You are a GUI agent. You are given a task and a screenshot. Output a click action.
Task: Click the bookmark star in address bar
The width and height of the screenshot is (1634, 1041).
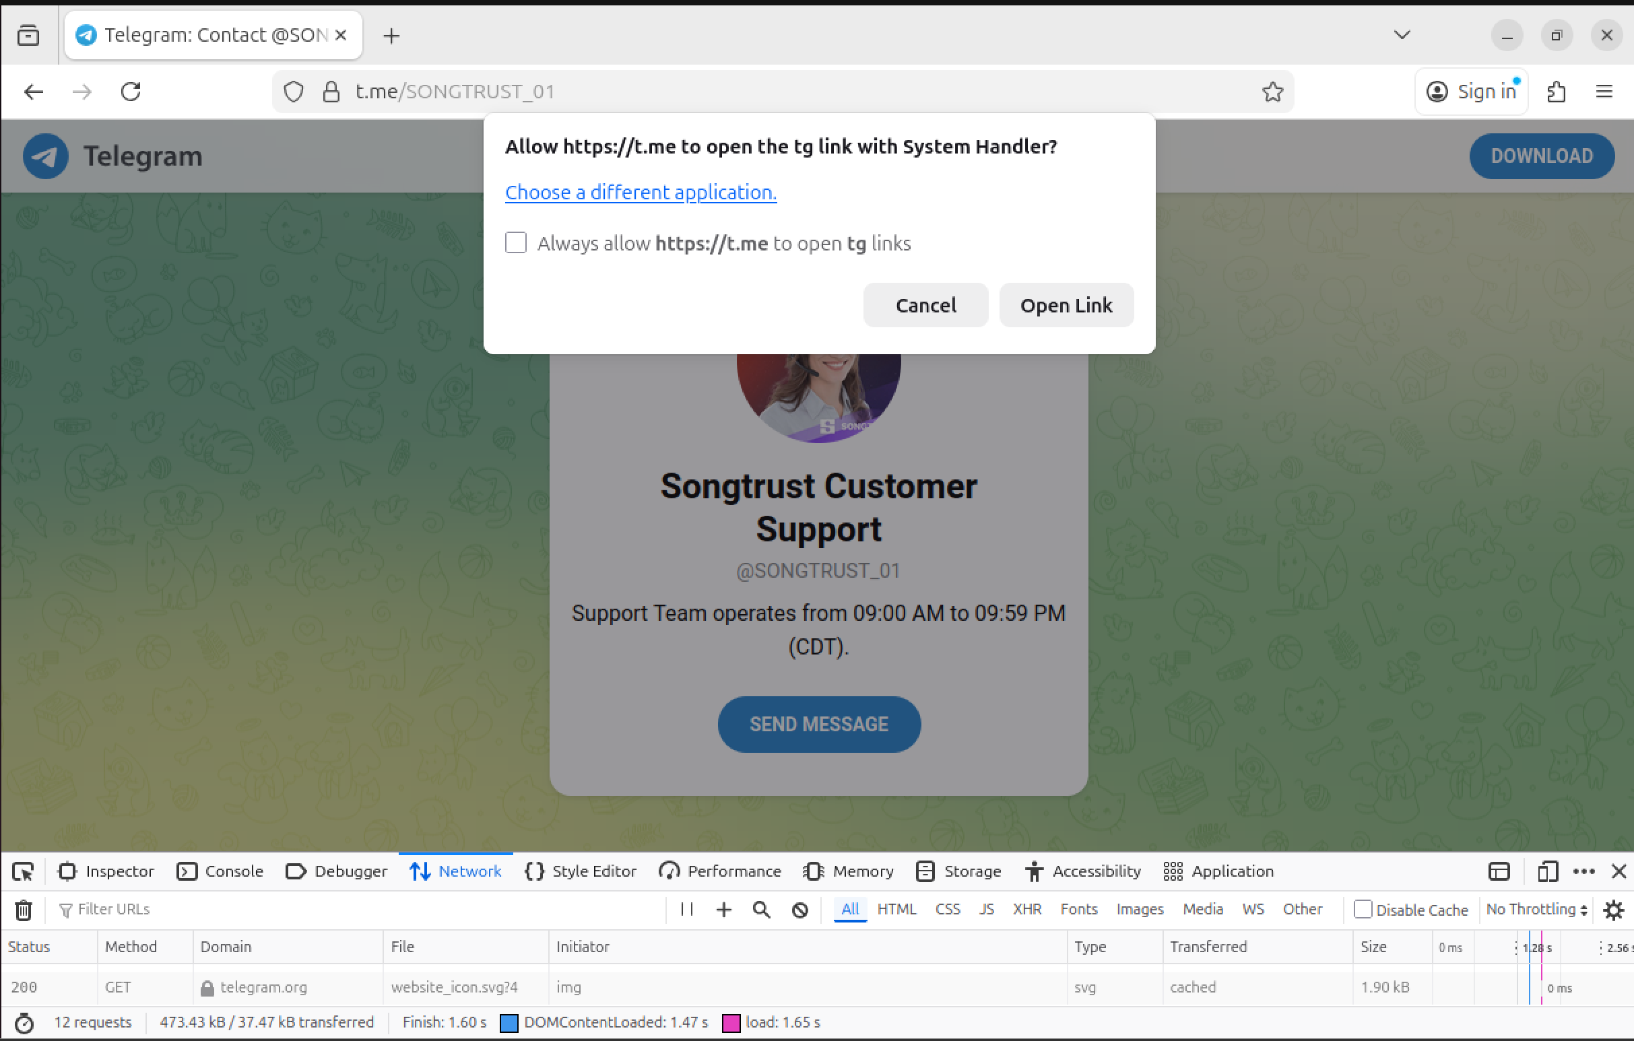[1272, 92]
